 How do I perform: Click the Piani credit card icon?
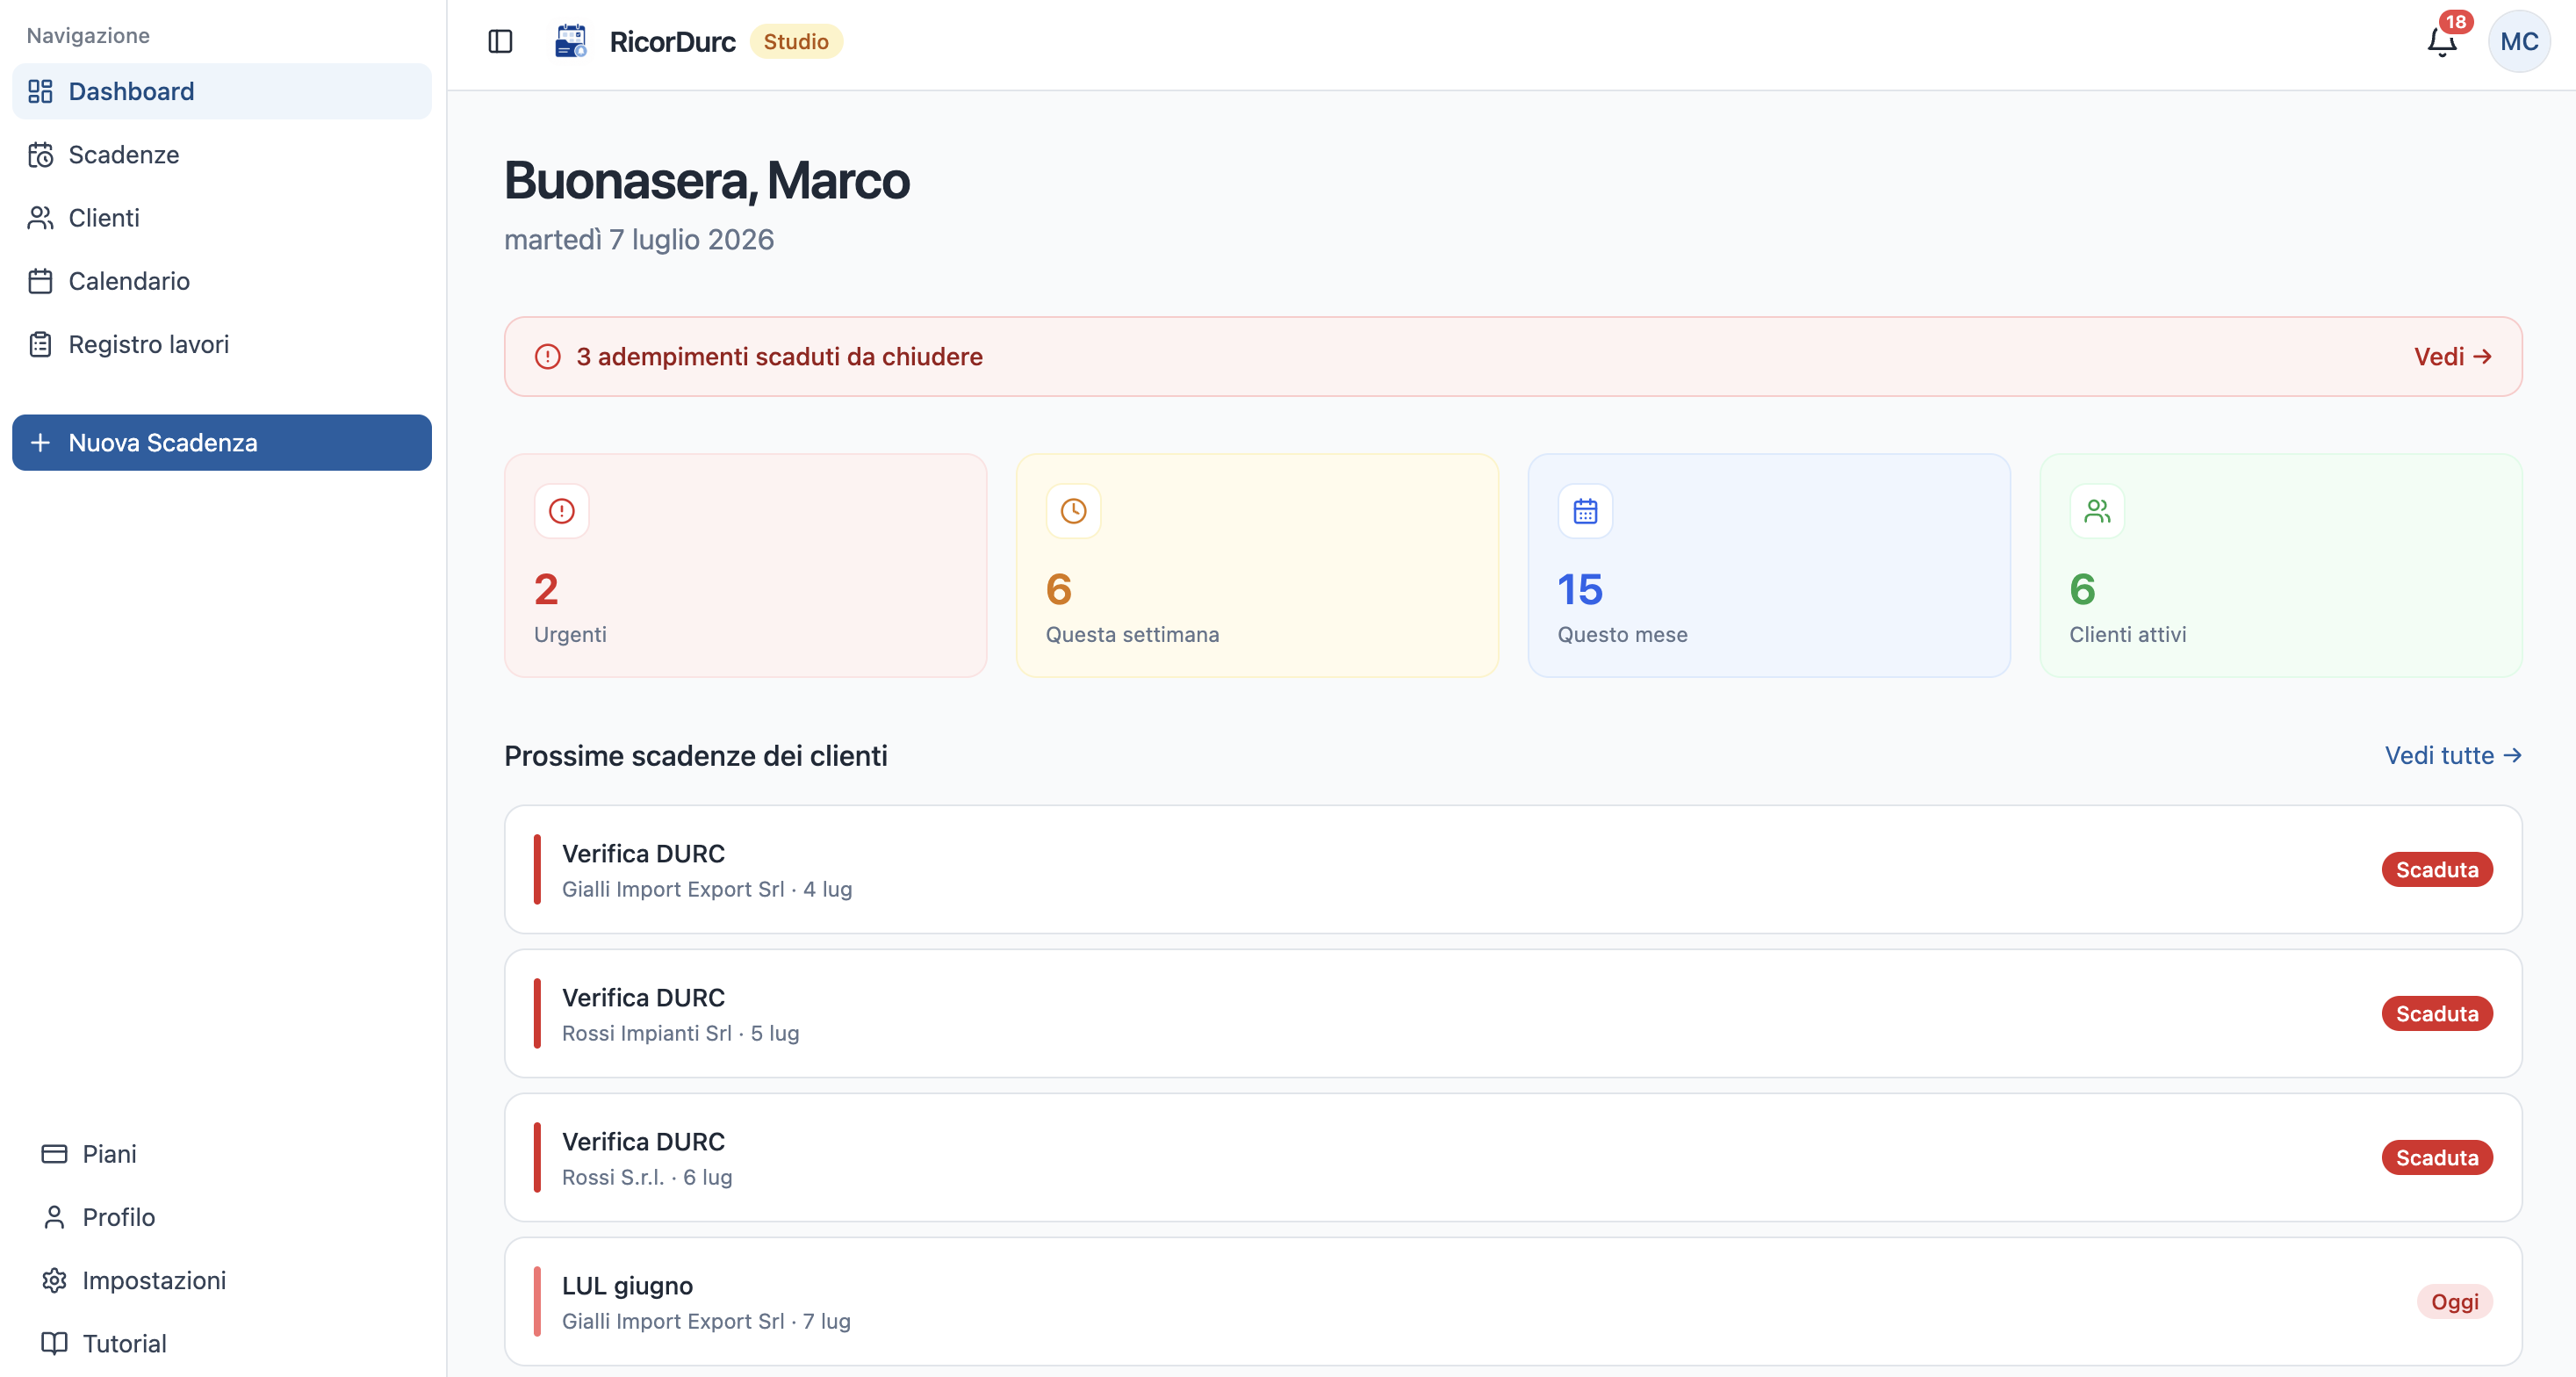coord(54,1154)
